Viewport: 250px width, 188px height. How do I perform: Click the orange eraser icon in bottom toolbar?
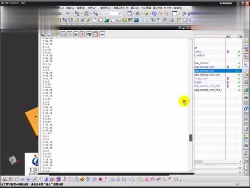(x=82, y=179)
